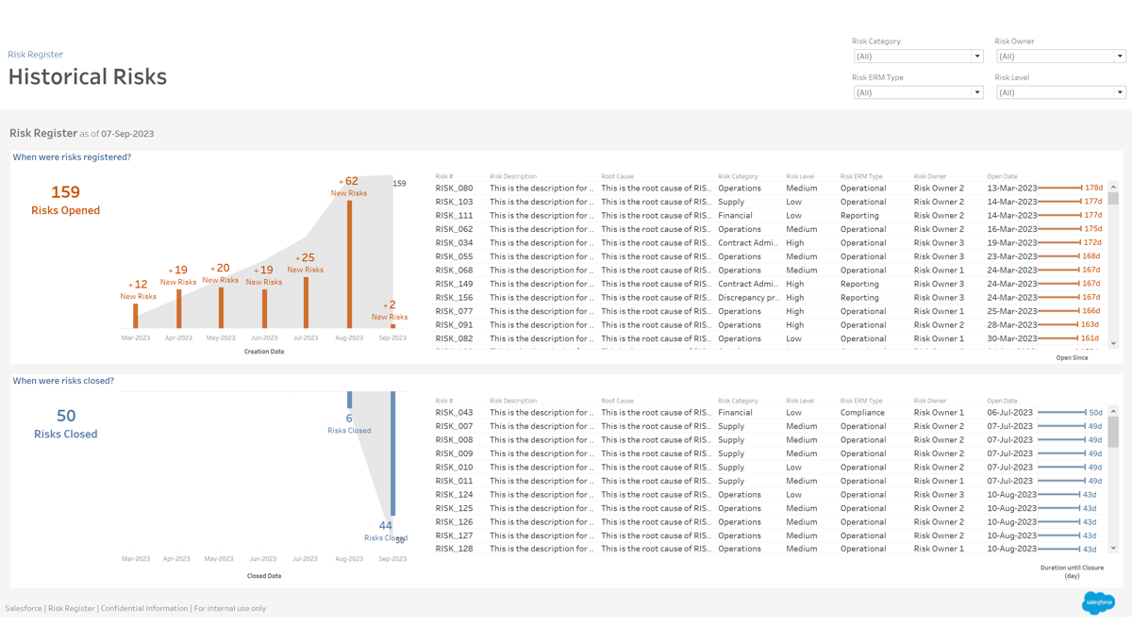Click the Salesforce cloud logo
The width and height of the screenshot is (1132, 641).
tap(1098, 601)
